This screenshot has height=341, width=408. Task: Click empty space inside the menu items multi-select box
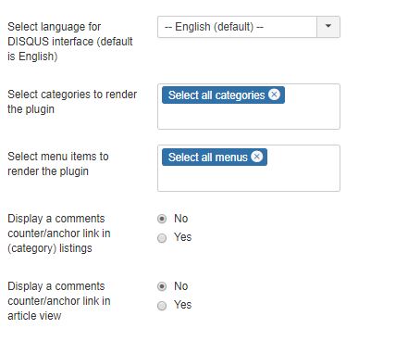(x=249, y=179)
